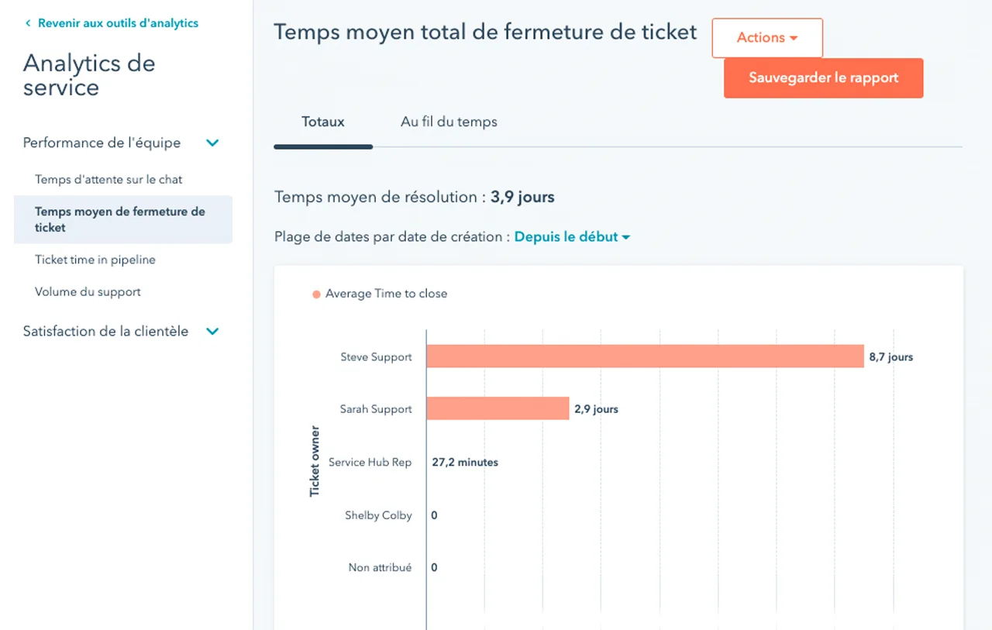Image resolution: width=992 pixels, height=630 pixels.
Task: Toggle the Average Time to close legend dot
Action: click(316, 294)
